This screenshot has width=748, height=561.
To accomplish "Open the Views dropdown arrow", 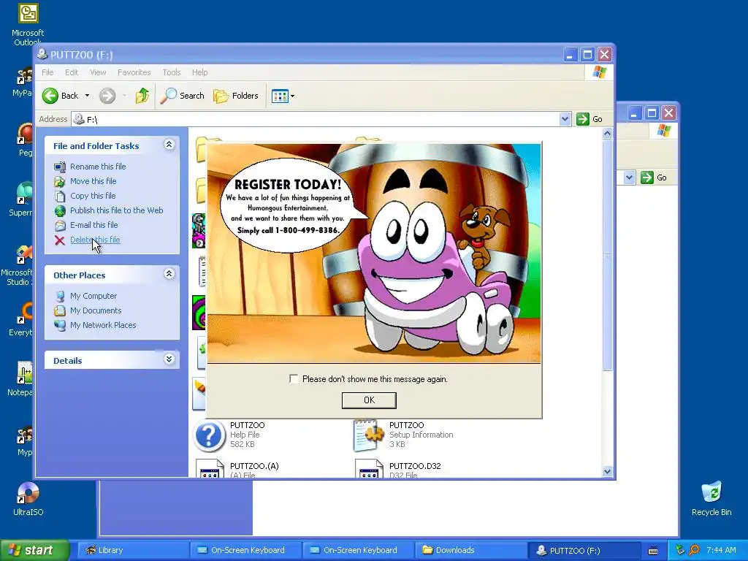I will 292,96.
